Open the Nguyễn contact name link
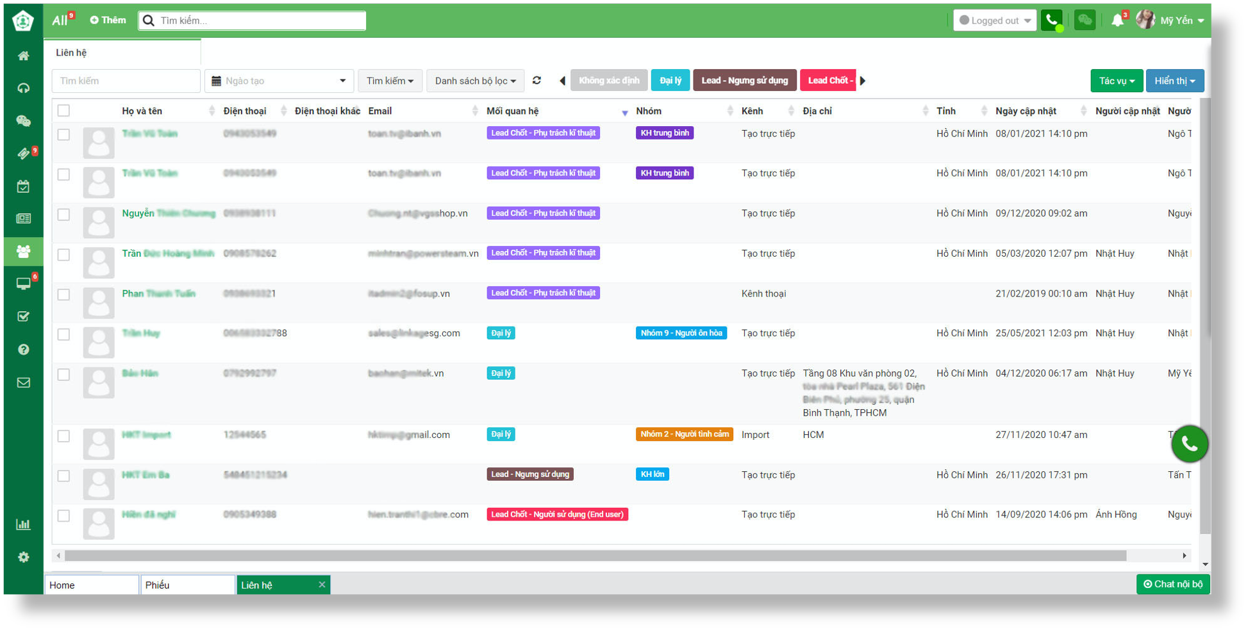Screen dimensions: 1248x632 pyautogui.click(x=169, y=213)
